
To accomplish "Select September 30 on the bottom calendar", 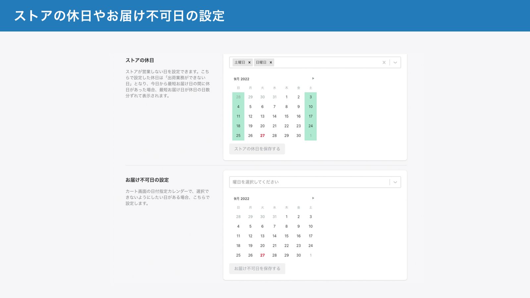I will coord(298,255).
